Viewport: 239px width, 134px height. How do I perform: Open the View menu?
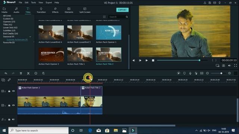click(x=41, y=3)
